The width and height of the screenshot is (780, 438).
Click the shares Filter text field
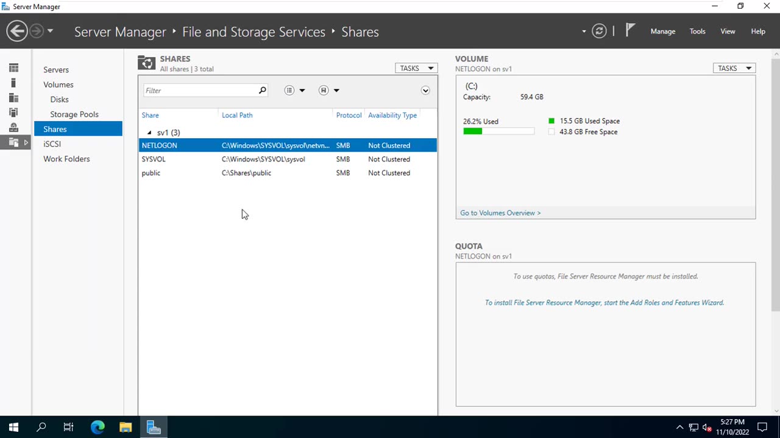click(x=201, y=91)
